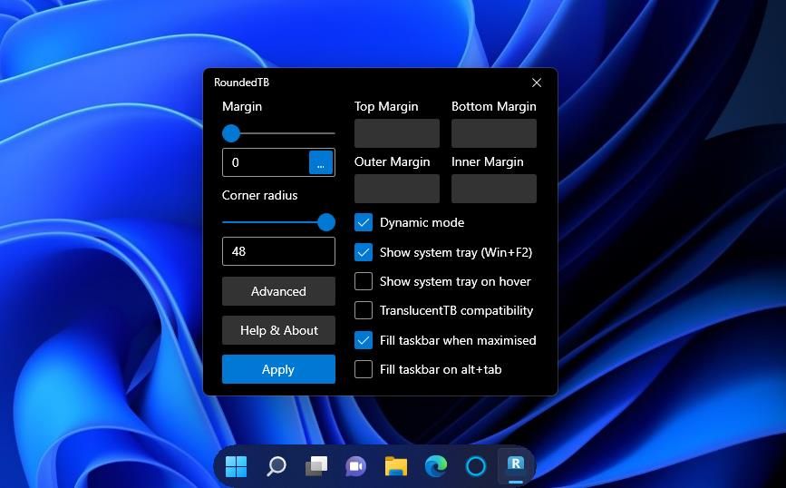Click the RoundedTB window title text

(242, 83)
